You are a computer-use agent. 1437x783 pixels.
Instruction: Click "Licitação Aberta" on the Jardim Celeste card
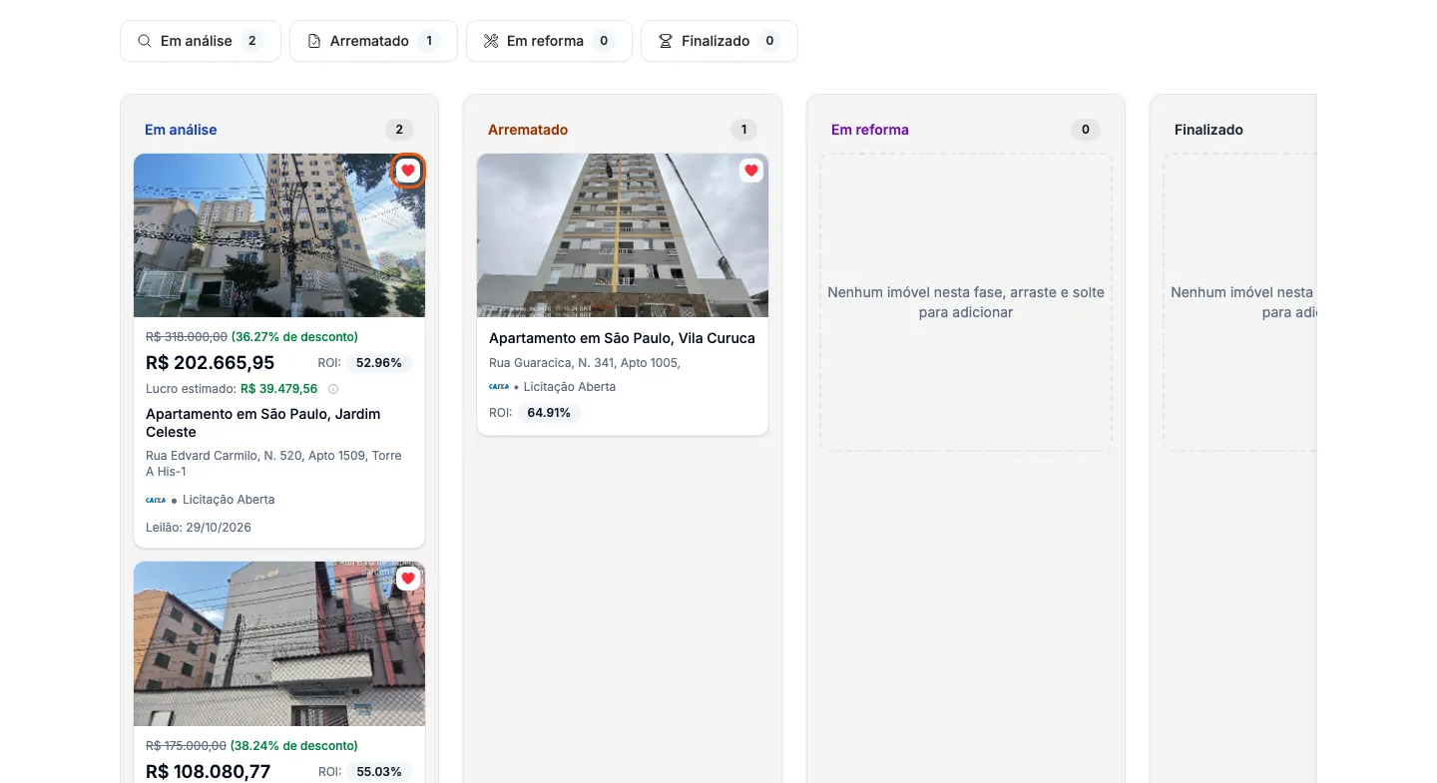point(229,500)
